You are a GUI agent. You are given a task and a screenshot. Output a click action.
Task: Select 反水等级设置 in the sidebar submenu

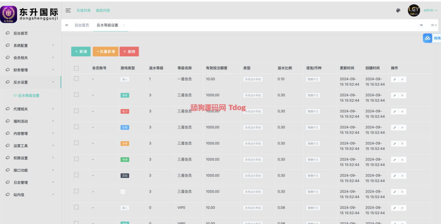(x=34, y=96)
